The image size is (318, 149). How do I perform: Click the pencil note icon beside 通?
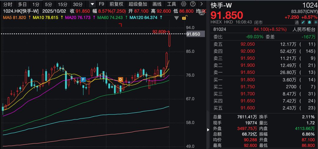pyautogui.click(x=304, y=22)
